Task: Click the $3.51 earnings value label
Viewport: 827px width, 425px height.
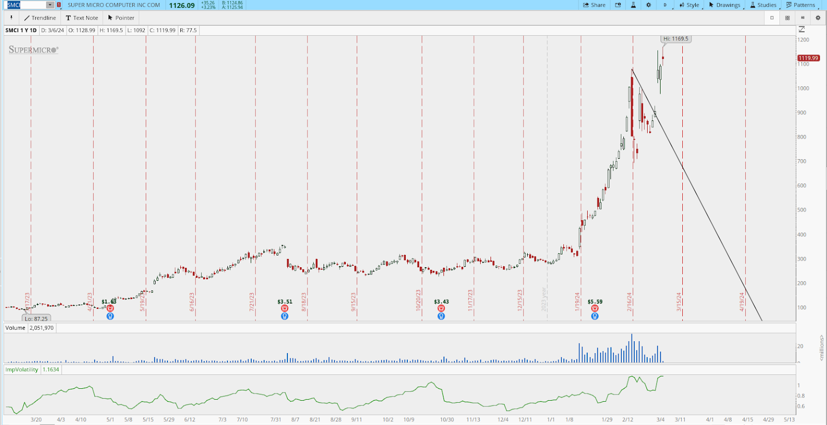Action: [x=285, y=301]
